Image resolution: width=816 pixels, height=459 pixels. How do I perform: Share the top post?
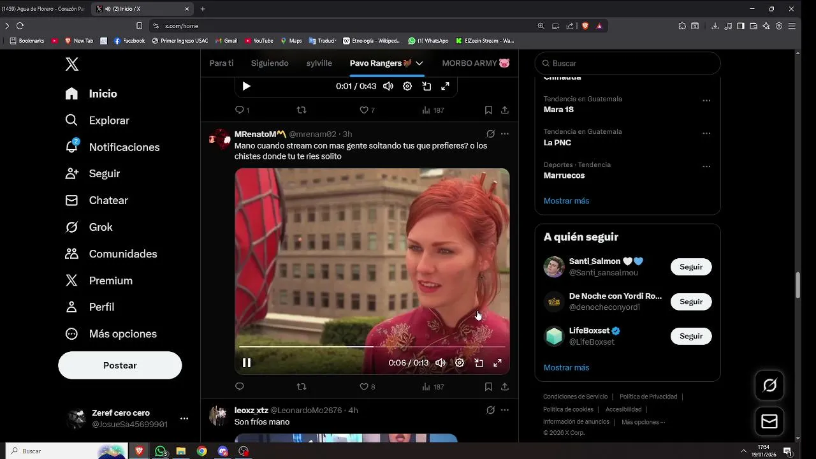coord(504,110)
